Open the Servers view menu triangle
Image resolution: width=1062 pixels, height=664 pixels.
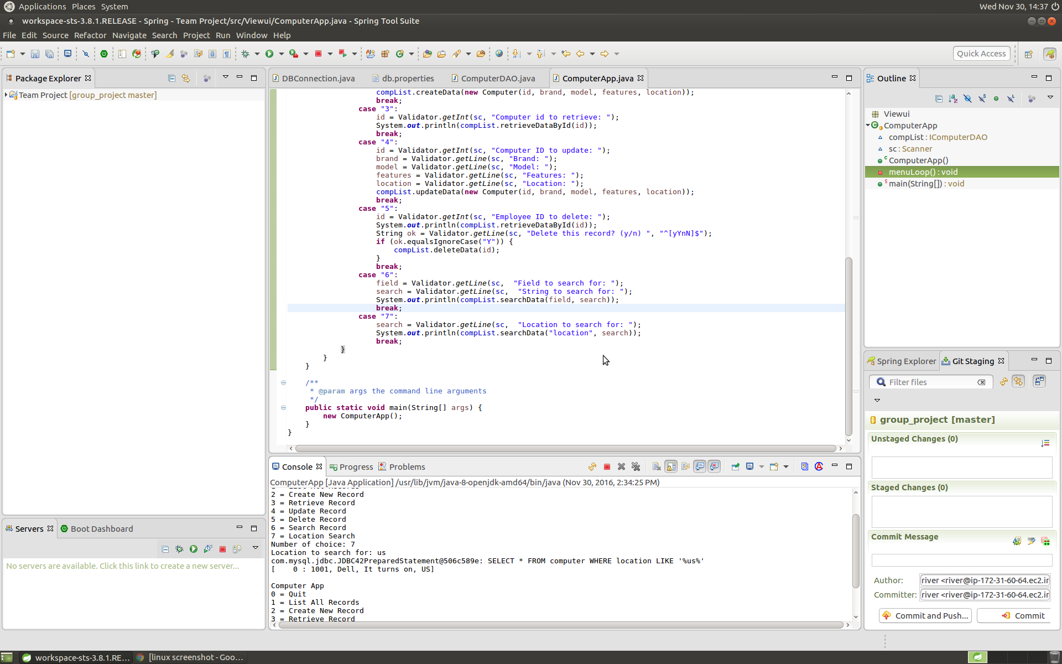click(x=256, y=548)
